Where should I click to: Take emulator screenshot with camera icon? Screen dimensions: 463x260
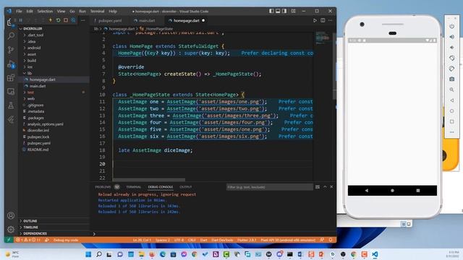coord(451,79)
